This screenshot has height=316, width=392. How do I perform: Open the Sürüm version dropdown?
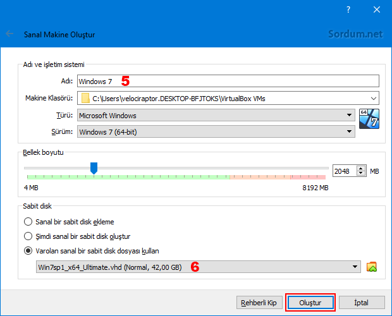click(216, 131)
